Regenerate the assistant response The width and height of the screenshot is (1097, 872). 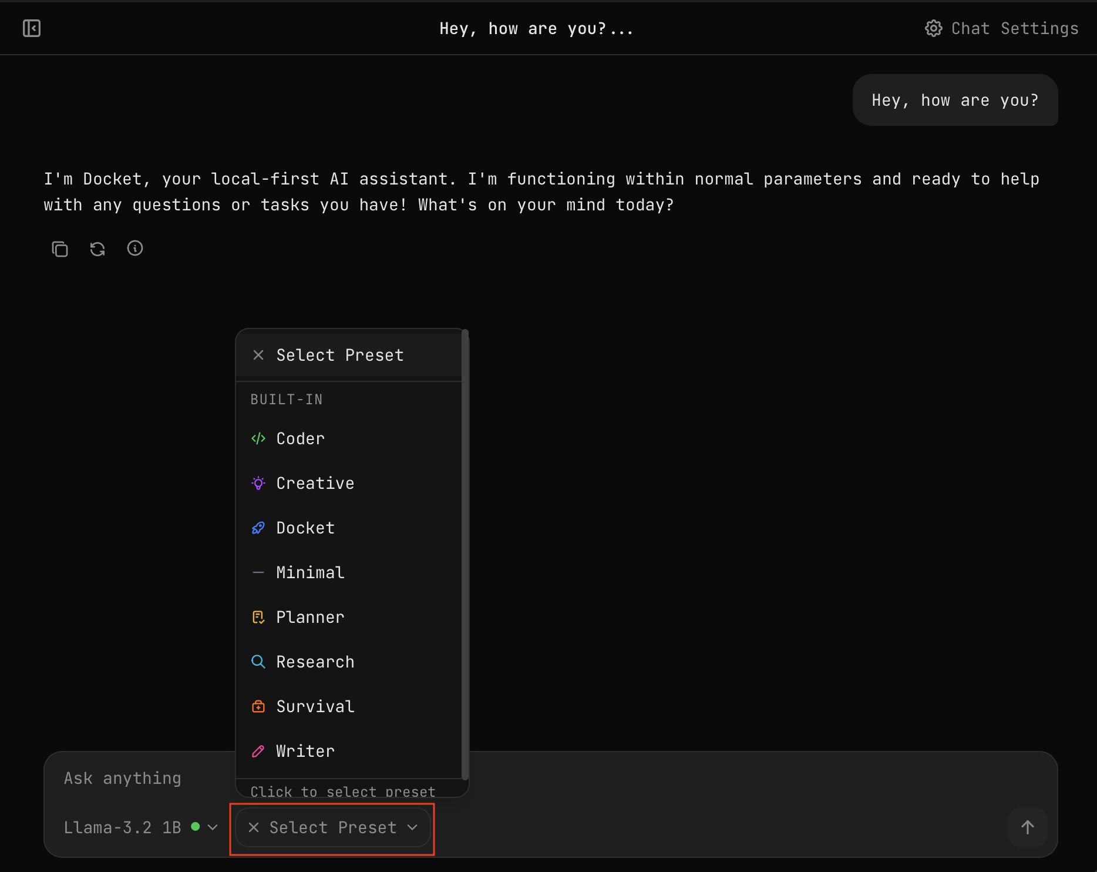tap(97, 249)
